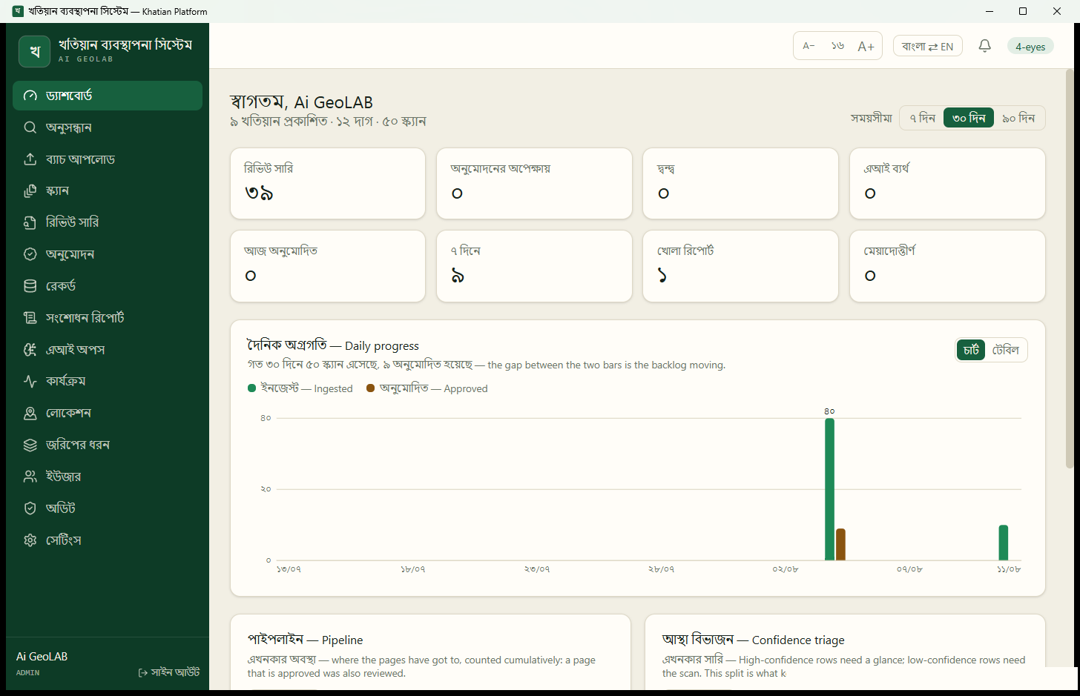
Task: Select the ৩০ দিন time range
Action: coord(969,118)
